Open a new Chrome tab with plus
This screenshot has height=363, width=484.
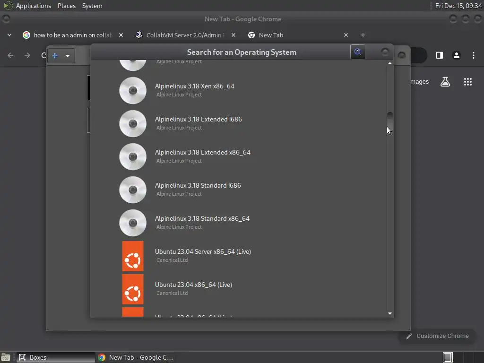tap(363, 35)
